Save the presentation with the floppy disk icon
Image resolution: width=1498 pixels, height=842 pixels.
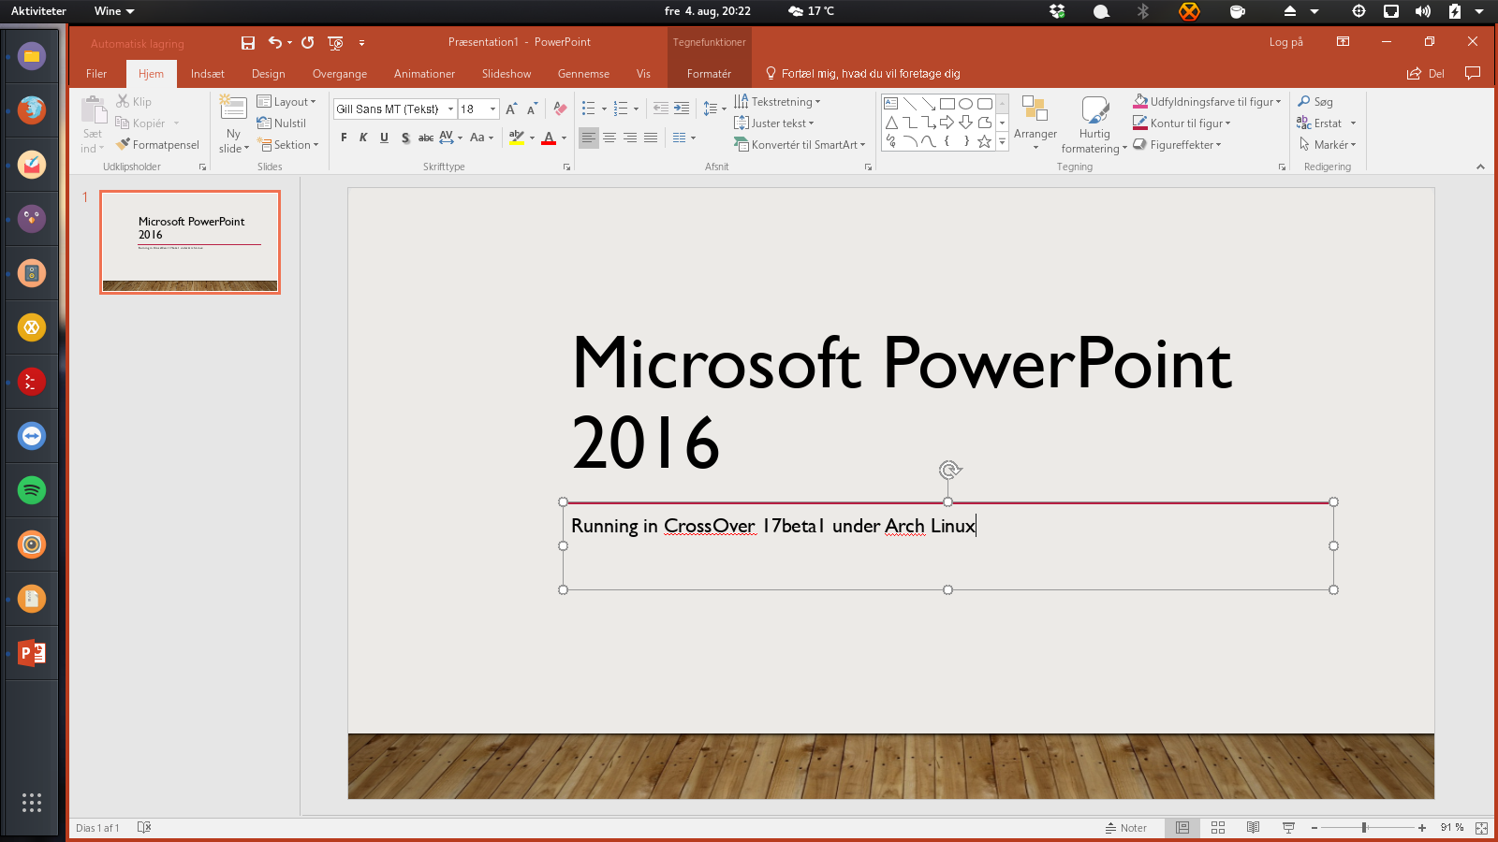248,42
